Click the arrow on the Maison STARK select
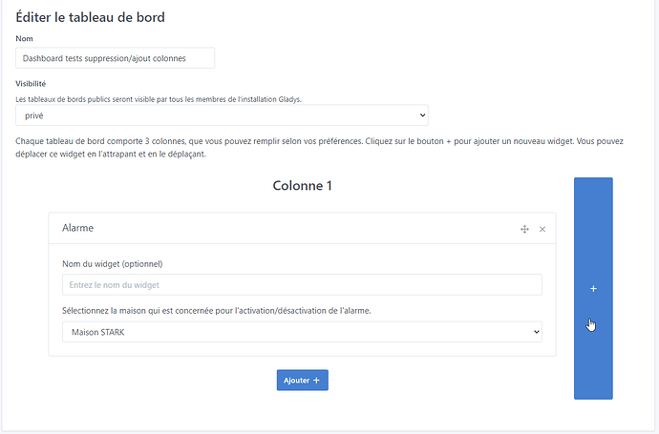 click(x=535, y=332)
